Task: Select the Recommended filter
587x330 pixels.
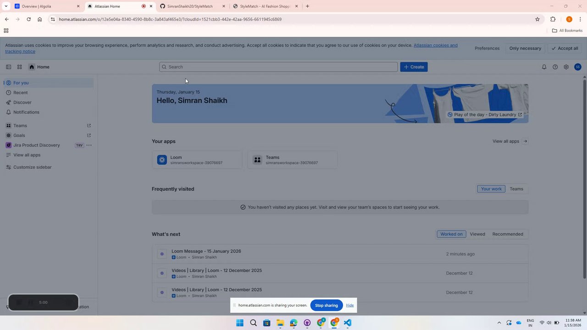Action: click(x=508, y=234)
